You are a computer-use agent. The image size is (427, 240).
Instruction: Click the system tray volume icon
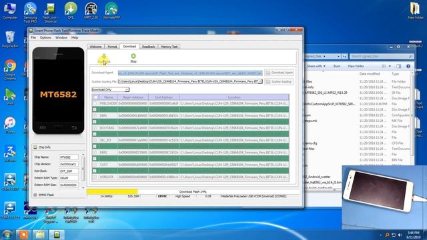point(400,235)
